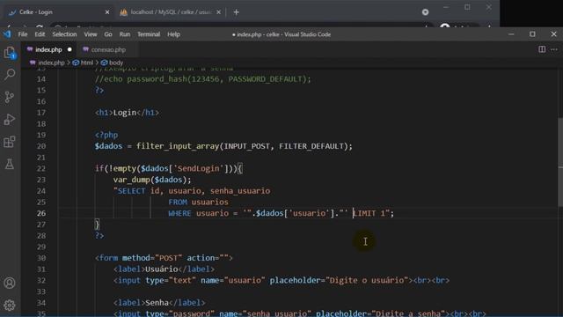The image size is (563, 317).
Task: Open the Manage gear icon
Action: [10, 306]
